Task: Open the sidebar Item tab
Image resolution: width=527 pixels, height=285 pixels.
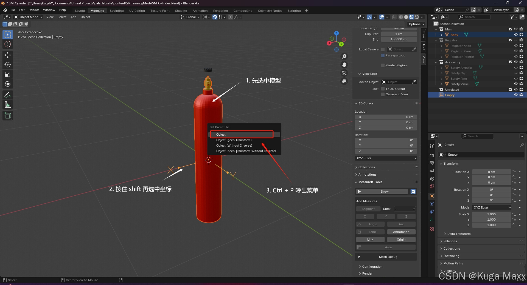Action: (x=424, y=35)
